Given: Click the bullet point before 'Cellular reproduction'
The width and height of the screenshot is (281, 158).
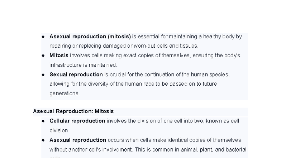Looking at the screenshot, I should click(43, 121).
